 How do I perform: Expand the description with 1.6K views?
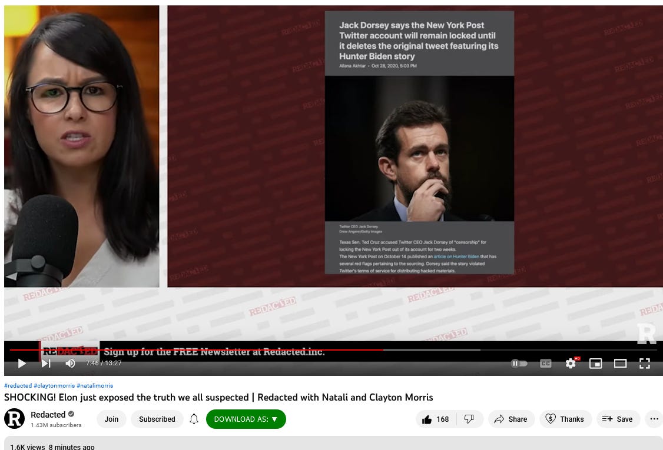pyautogui.click(x=333, y=444)
